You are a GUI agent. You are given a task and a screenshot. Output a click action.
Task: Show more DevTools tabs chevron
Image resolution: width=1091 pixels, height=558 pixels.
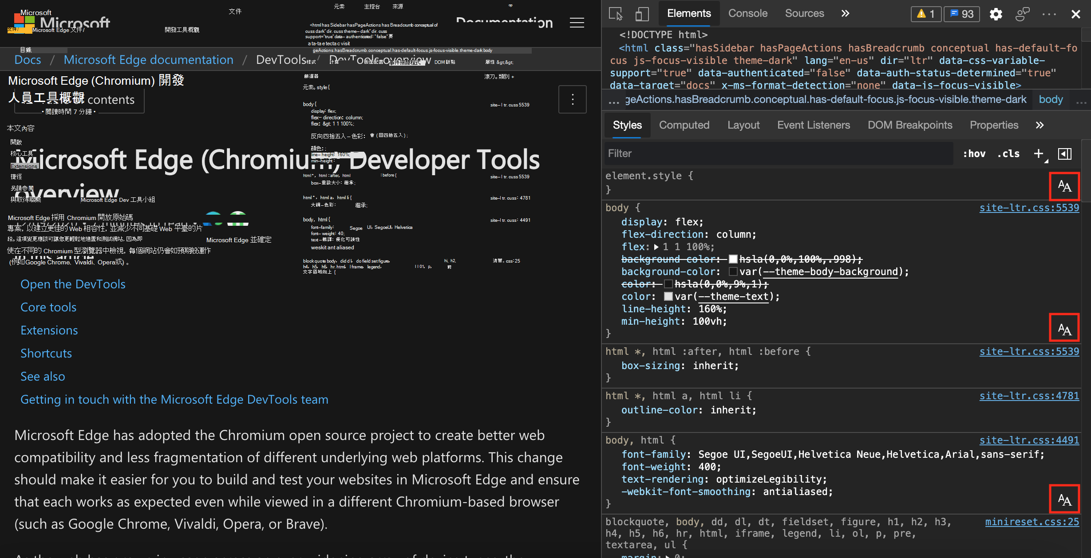[845, 13]
